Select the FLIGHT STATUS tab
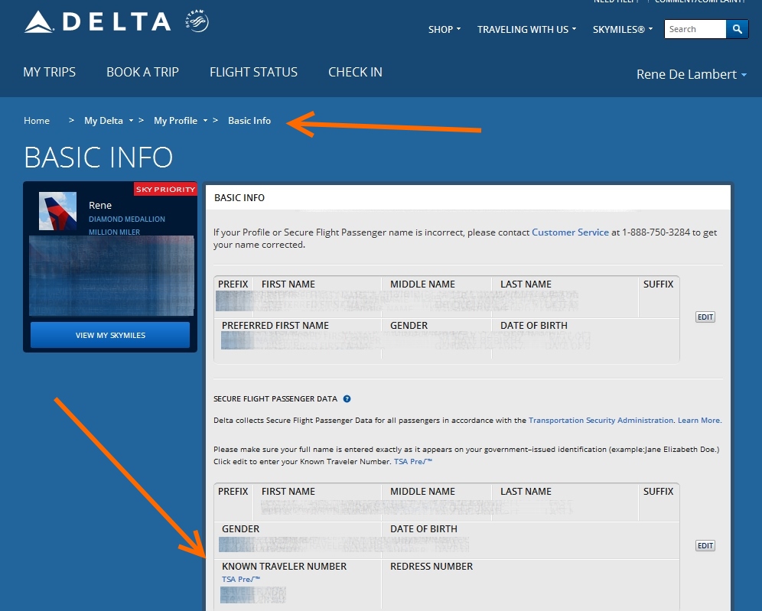The image size is (762, 611). [x=253, y=72]
